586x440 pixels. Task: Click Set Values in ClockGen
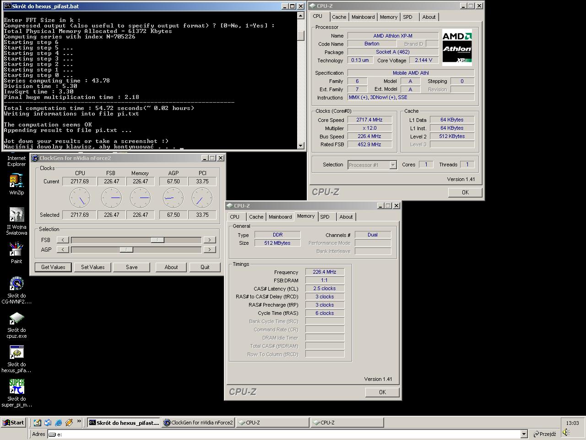pyautogui.click(x=93, y=267)
